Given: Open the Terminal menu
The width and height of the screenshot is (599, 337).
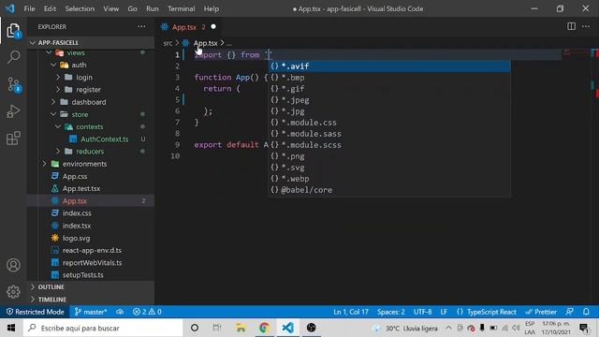Looking at the screenshot, I should coord(181,8).
